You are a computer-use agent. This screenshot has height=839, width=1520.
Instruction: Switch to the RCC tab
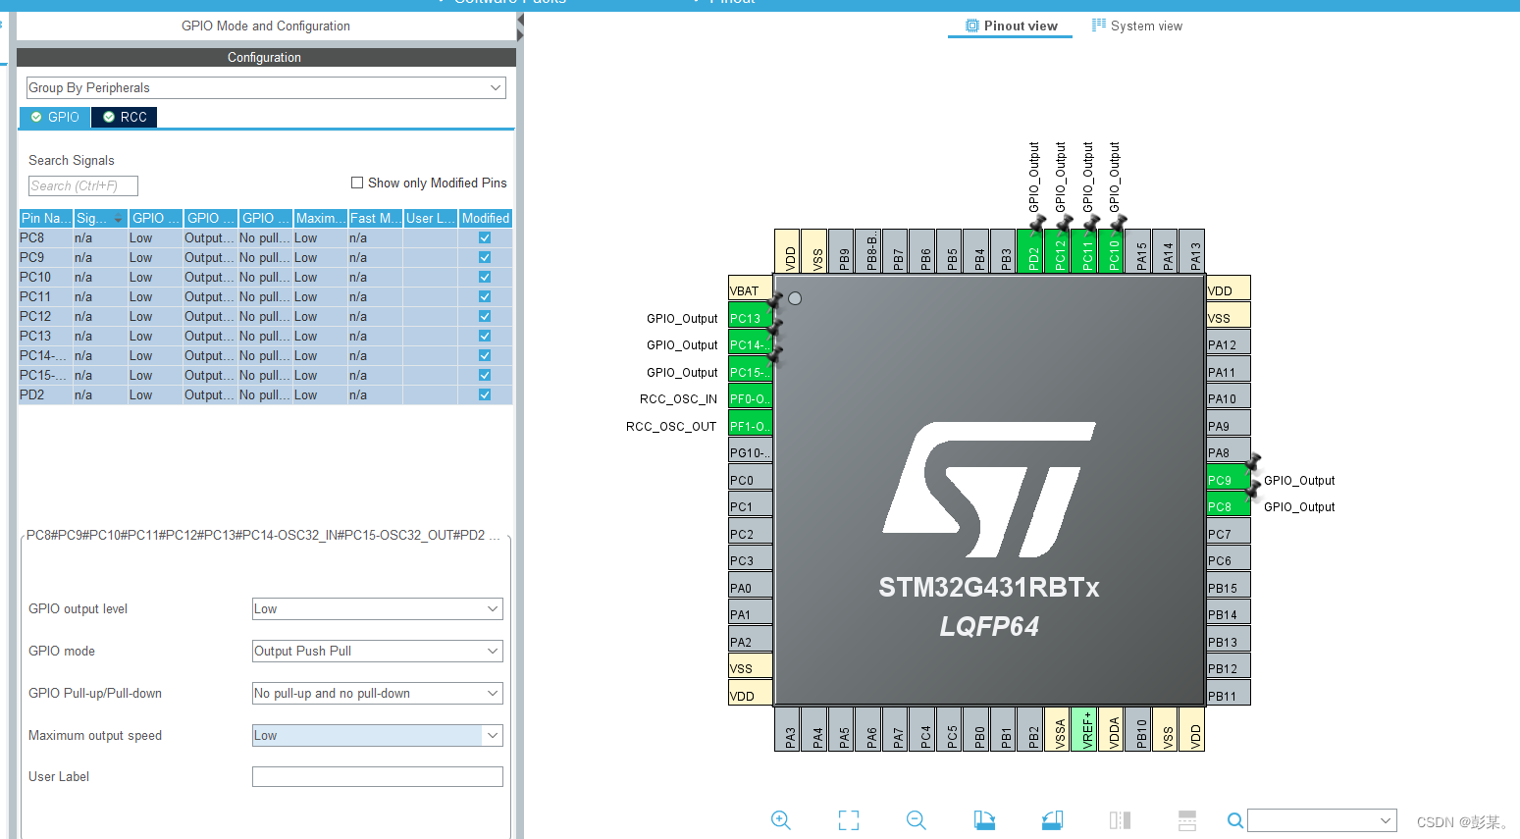pyautogui.click(x=125, y=117)
